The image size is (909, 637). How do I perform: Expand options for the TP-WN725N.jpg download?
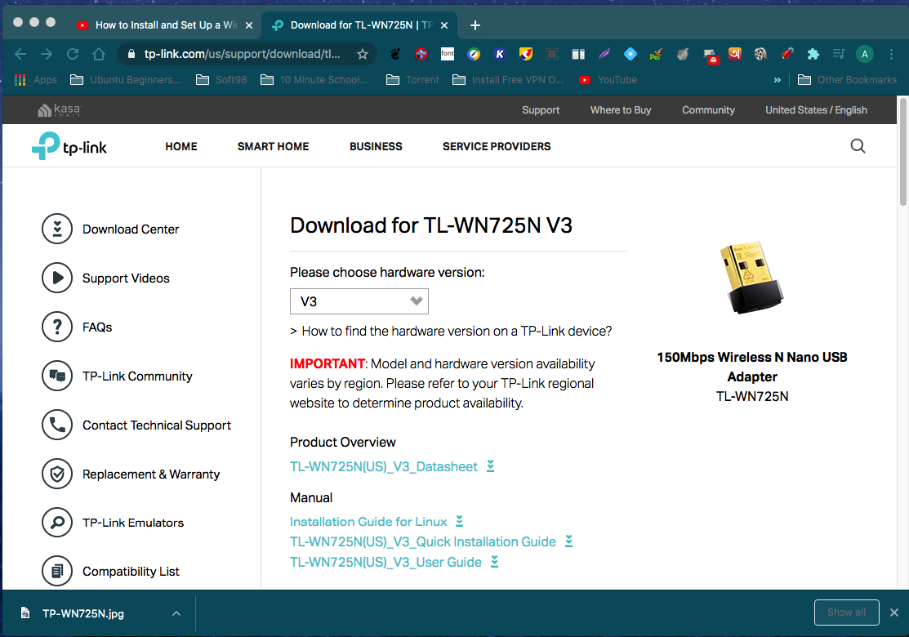click(x=176, y=612)
